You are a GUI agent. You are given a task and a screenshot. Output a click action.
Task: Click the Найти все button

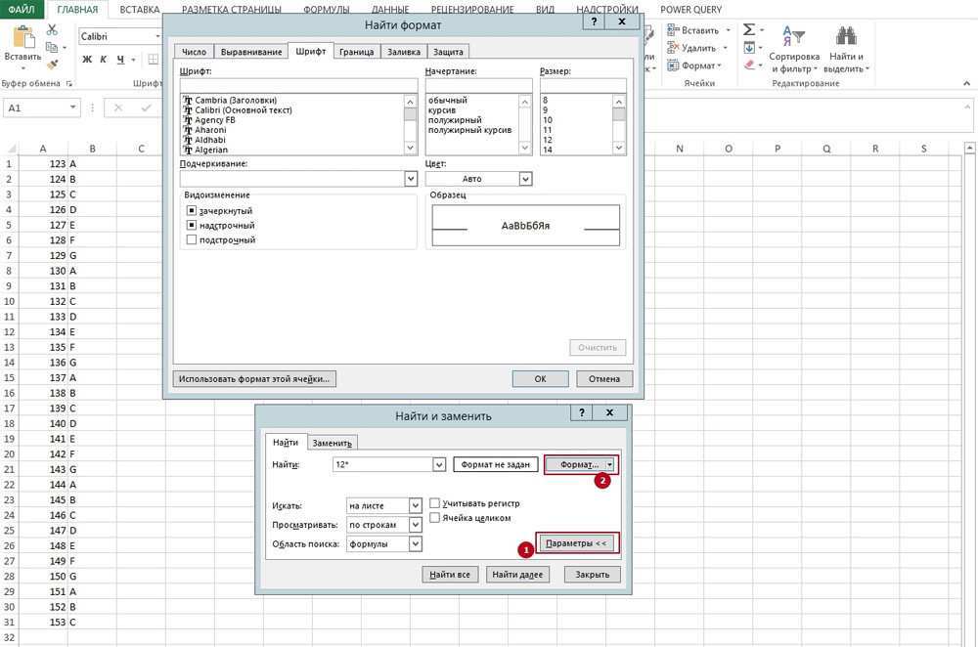pyautogui.click(x=451, y=575)
